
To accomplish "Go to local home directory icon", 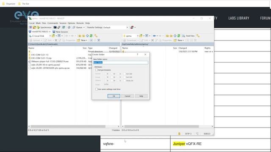I will click(x=87, y=36).
